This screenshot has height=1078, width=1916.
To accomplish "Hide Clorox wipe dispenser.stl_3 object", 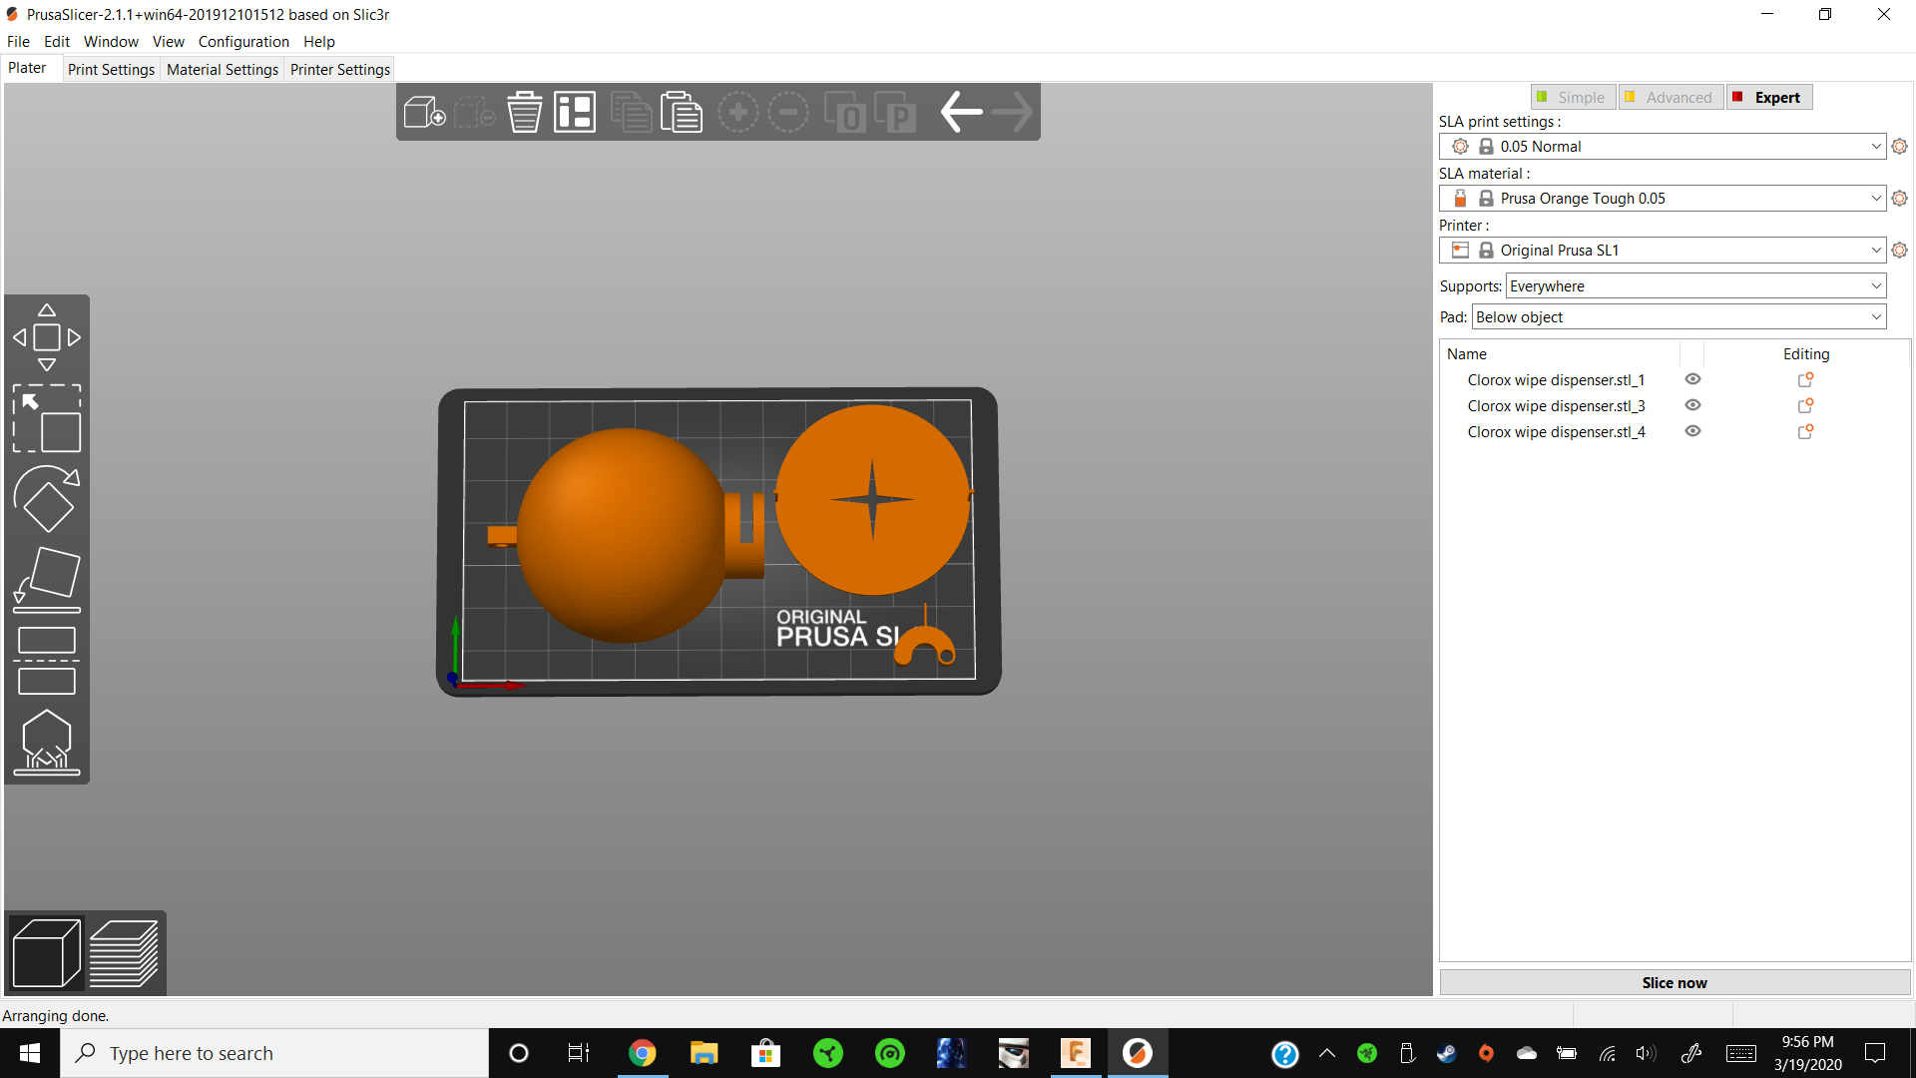I will (x=1692, y=405).
